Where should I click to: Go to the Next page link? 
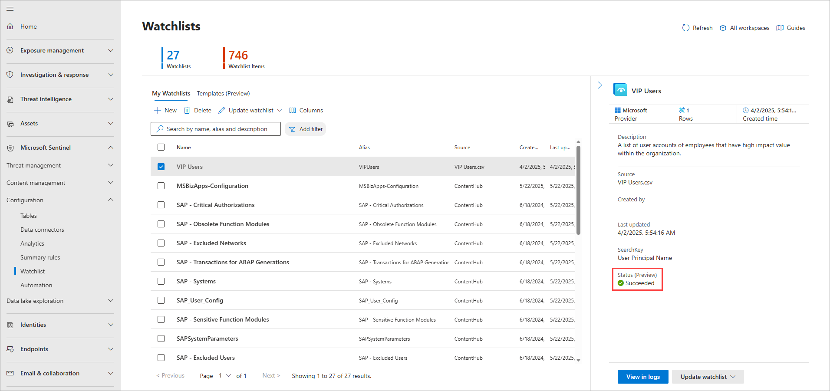coord(271,376)
